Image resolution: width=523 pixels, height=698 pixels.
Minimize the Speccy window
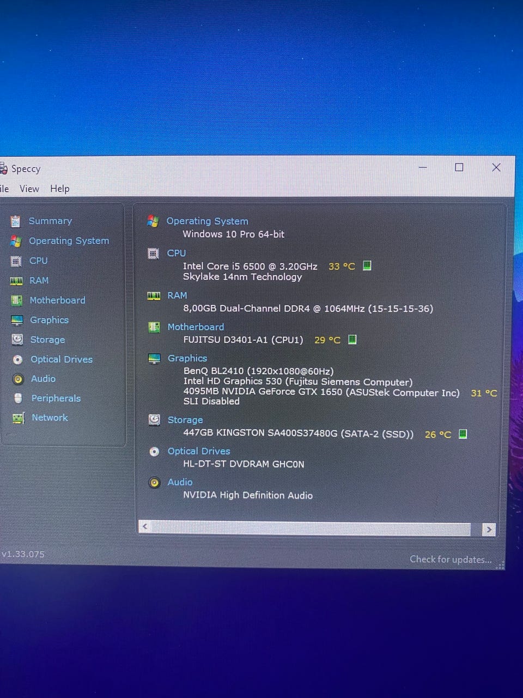[423, 167]
